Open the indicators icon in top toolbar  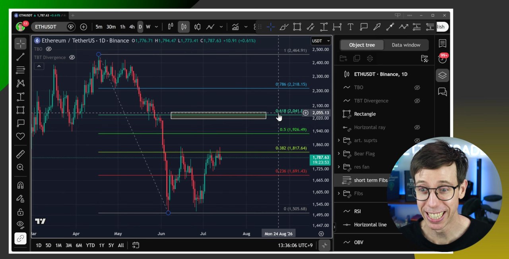[235, 27]
